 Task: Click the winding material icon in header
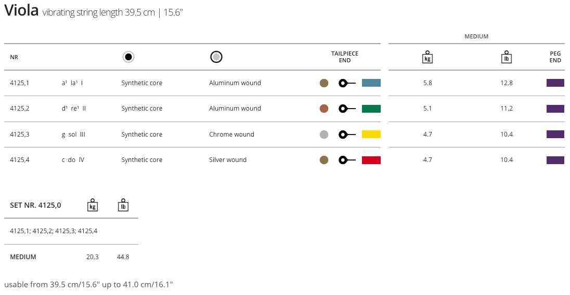point(216,57)
